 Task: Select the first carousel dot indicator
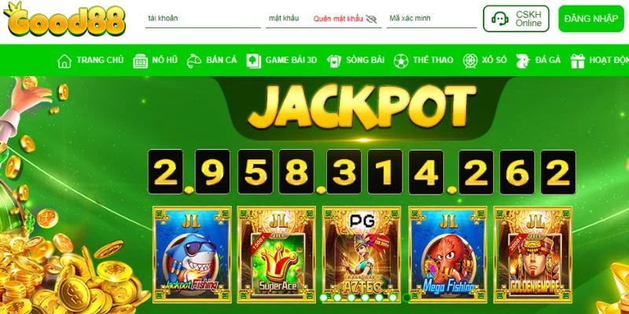pyautogui.click(x=324, y=298)
